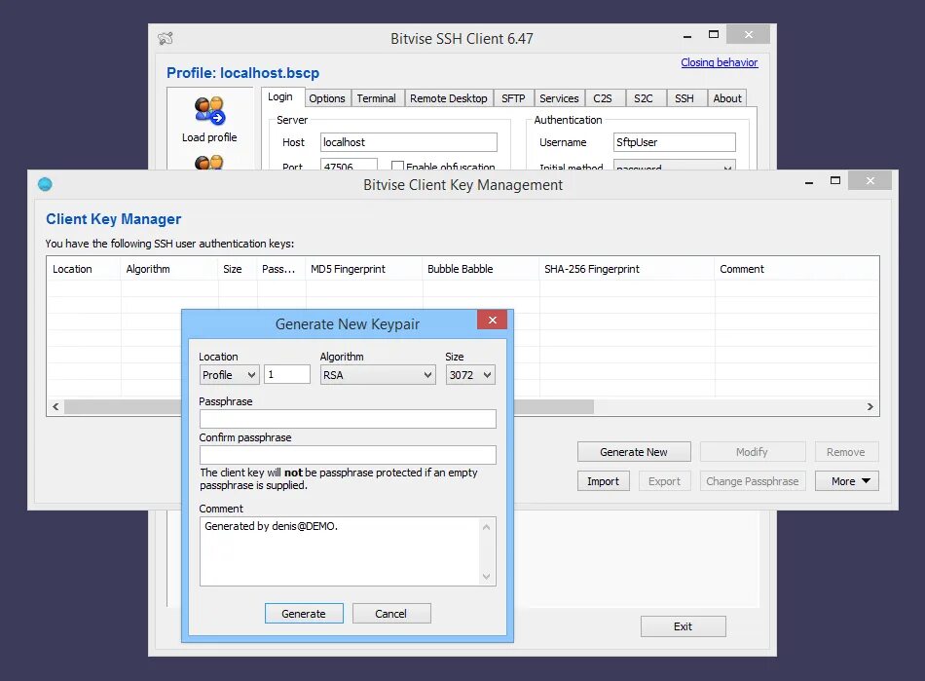Open Initial method dropdown in SSH Client window
Viewport: 925px width, 681px height.
(675, 166)
